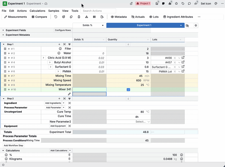Expand the Experiment Fields section
The image size is (225, 167).
(x=3, y=30)
